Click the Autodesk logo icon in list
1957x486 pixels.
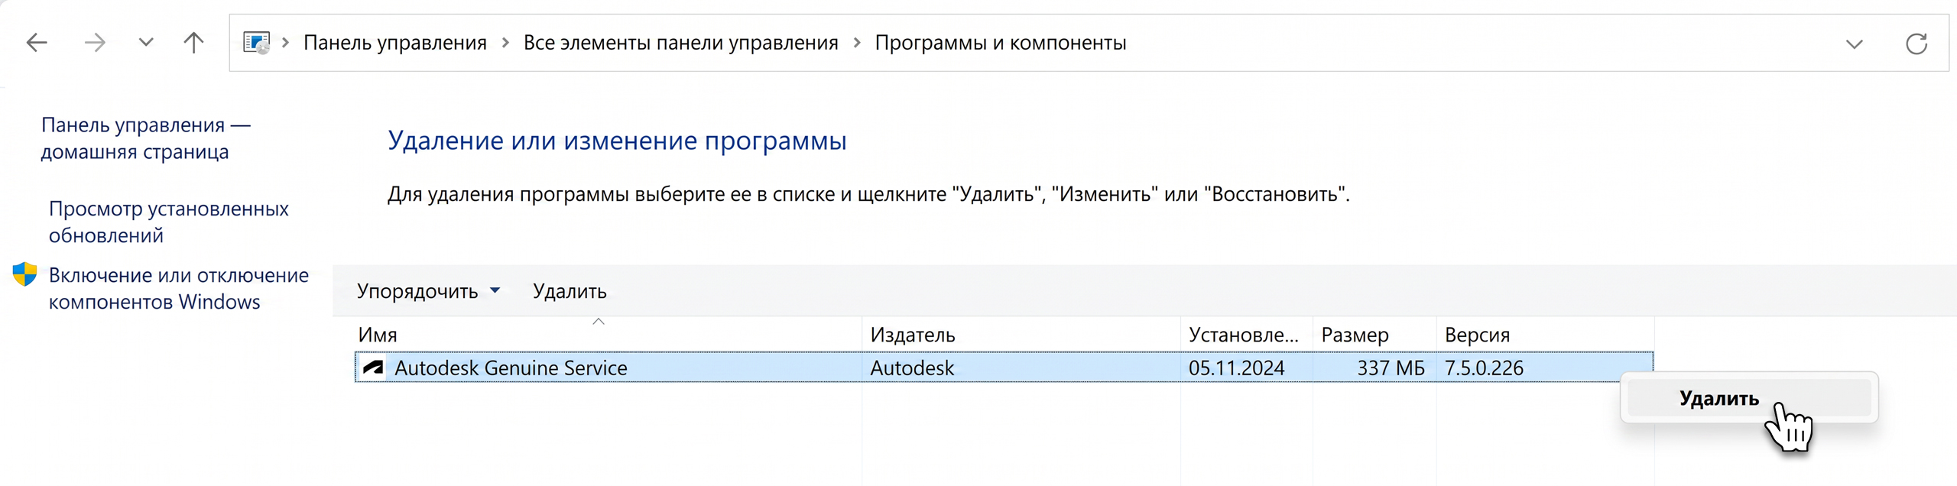373,368
